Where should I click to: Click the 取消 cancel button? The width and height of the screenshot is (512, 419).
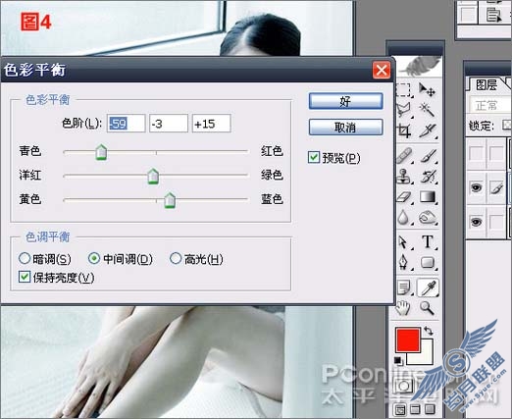[345, 127]
